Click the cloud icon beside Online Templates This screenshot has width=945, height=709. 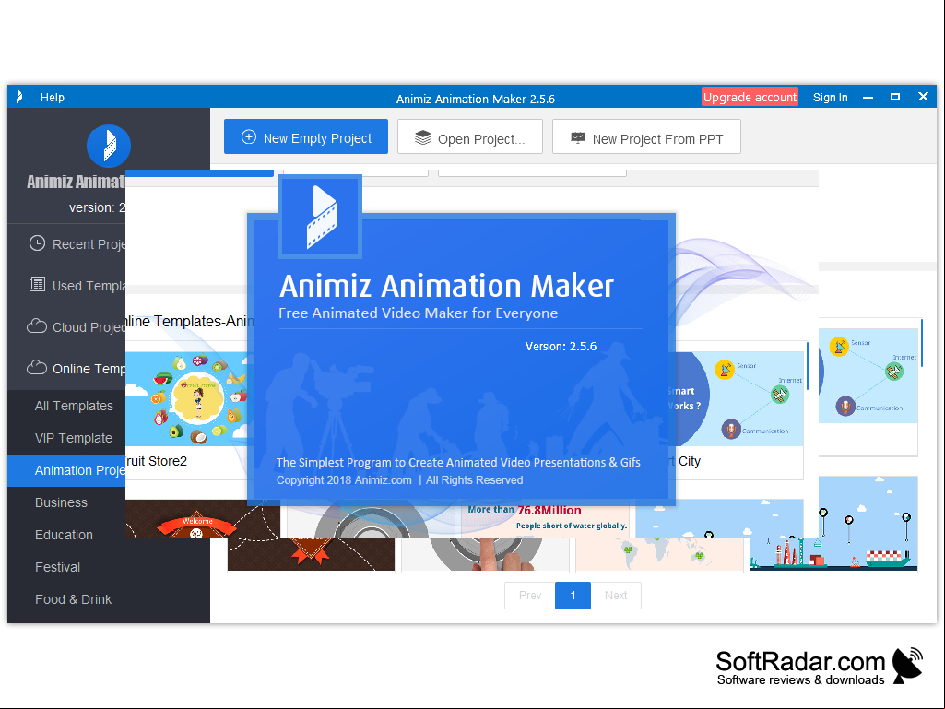37,367
